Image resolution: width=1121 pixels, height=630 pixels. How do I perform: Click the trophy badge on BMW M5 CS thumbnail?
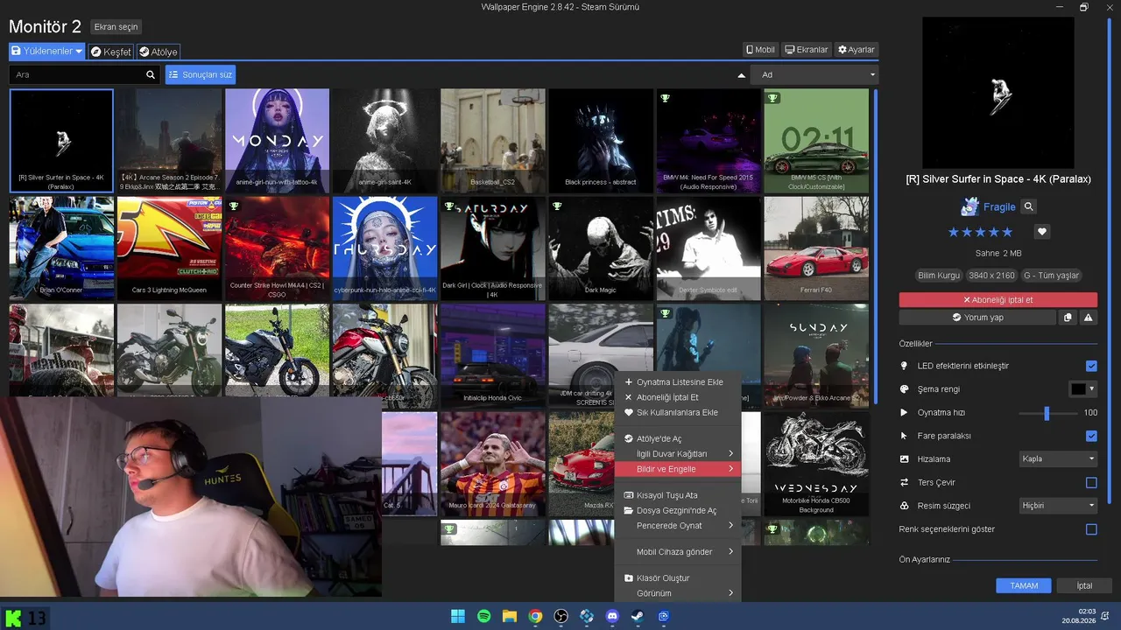(772, 98)
